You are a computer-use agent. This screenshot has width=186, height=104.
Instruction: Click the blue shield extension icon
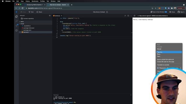point(166,8)
